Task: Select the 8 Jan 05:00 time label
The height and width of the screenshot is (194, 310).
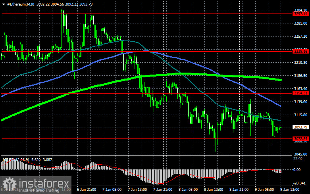Action: click(188, 190)
